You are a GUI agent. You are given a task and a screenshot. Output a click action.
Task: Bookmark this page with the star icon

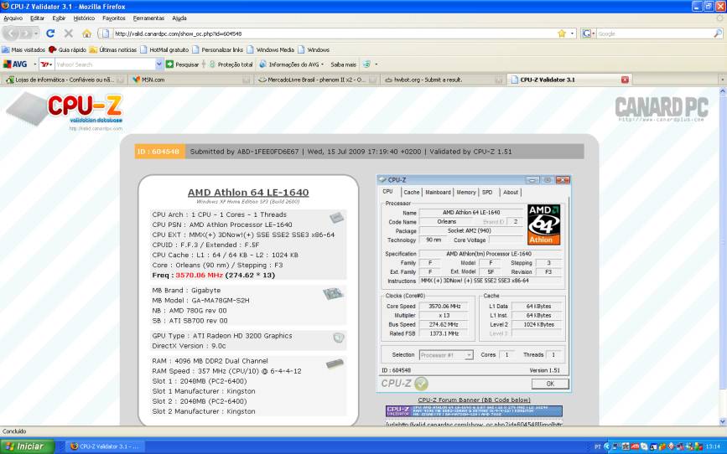point(562,34)
